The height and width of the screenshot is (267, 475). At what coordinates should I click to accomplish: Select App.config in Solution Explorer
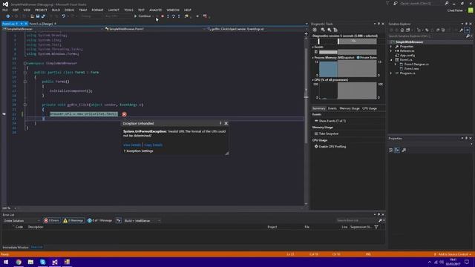click(407, 56)
